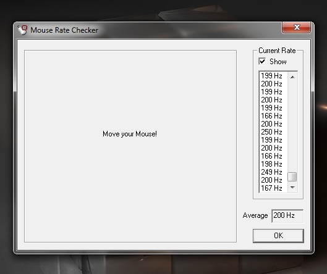This screenshot has width=327, height=274.
Task: Confirm with the OK button
Action: [278, 236]
